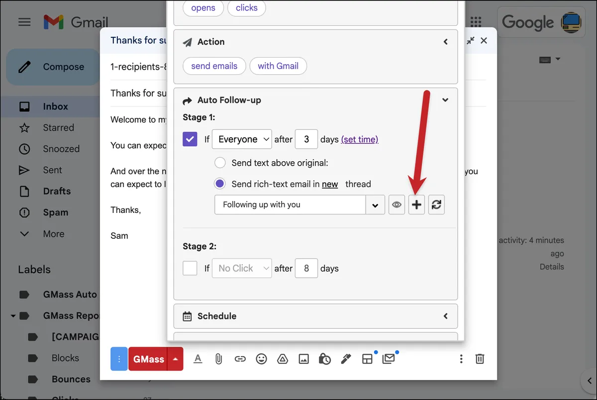The width and height of the screenshot is (597, 400).
Task: Expand the Schedule section
Action: coord(446,316)
